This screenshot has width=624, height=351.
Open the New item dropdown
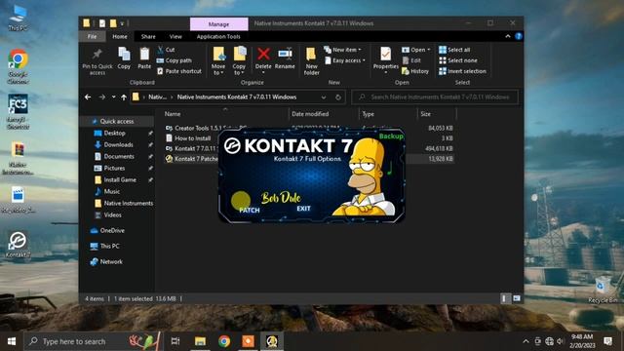click(x=342, y=50)
